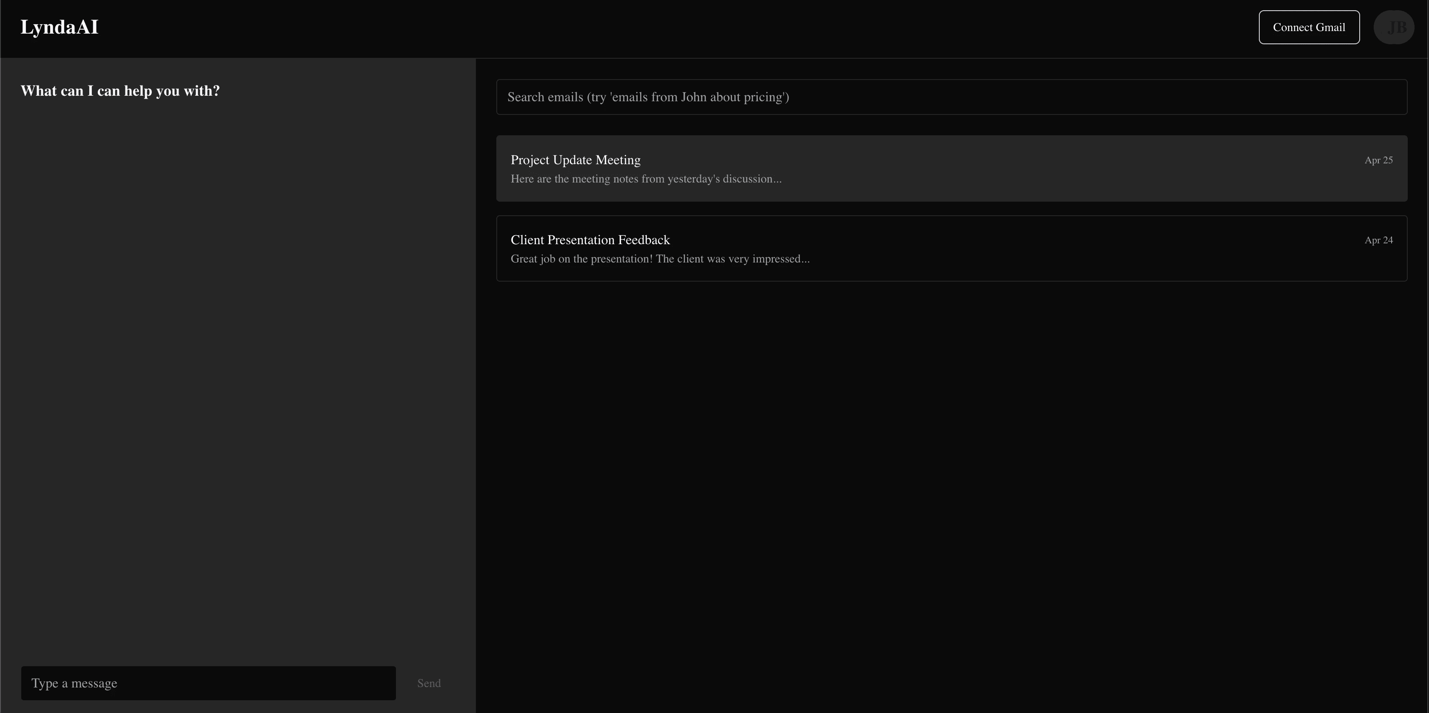The image size is (1429, 713).
Task: Click the Apr 25 date label
Action: [x=1378, y=160]
